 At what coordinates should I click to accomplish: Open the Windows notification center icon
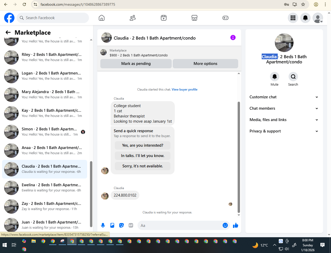[322, 245]
